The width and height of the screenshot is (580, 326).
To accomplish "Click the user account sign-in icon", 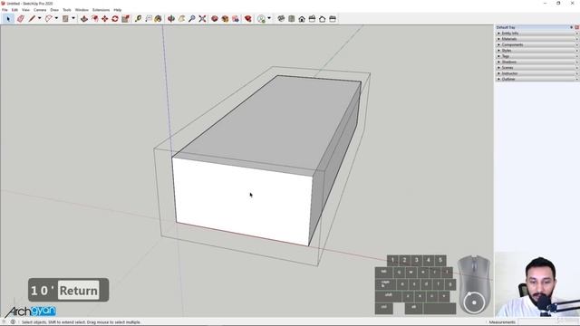I will click(262, 18).
